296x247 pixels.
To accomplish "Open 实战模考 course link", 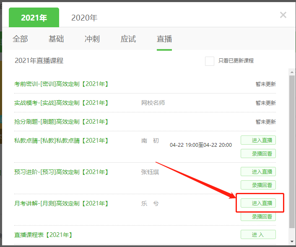I will point(61,103).
